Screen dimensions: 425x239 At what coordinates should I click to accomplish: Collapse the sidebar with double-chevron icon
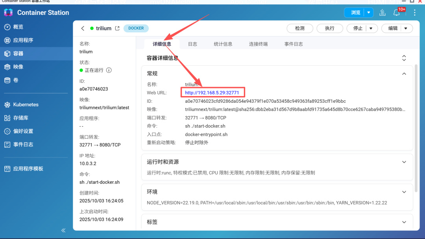point(63,230)
